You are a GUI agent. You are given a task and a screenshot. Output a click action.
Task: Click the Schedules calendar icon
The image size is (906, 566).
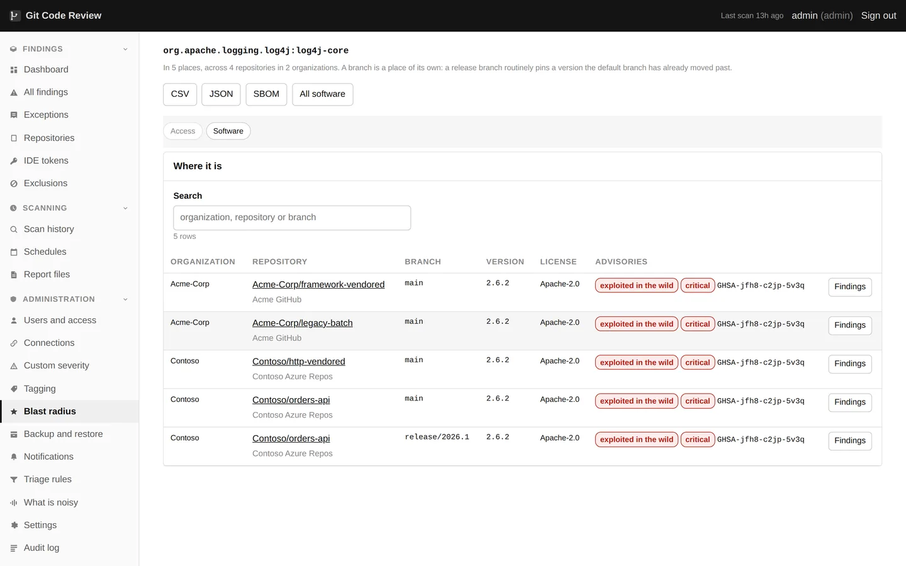click(x=14, y=252)
